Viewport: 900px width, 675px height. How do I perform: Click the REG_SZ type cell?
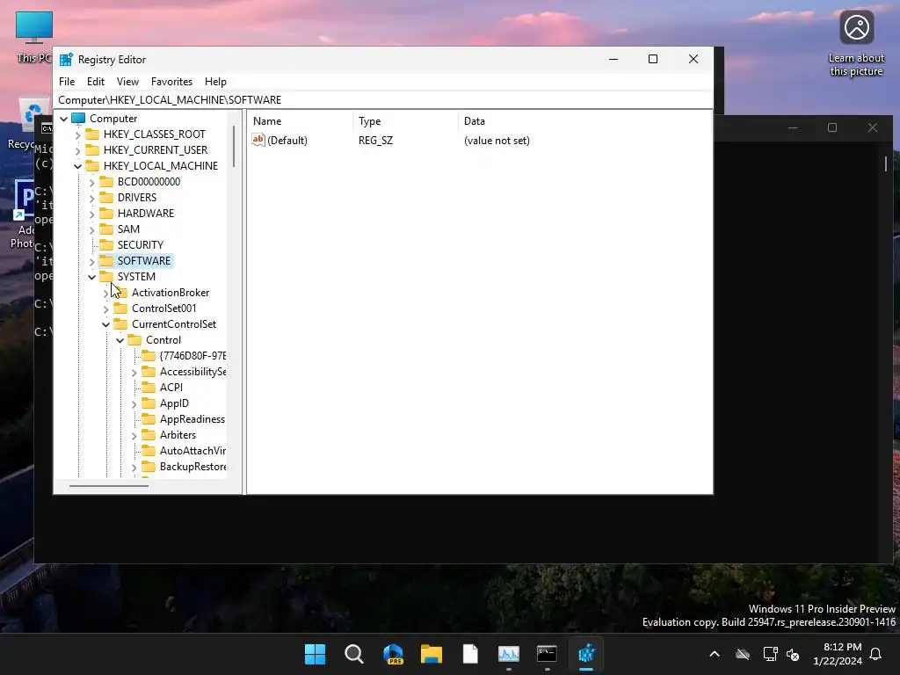point(375,141)
